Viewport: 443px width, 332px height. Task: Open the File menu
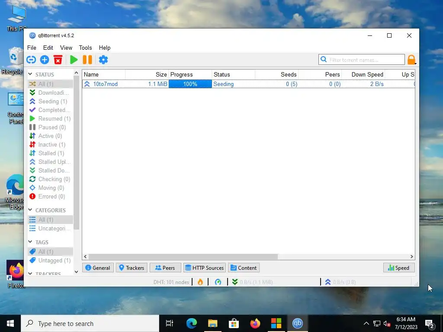(32, 48)
